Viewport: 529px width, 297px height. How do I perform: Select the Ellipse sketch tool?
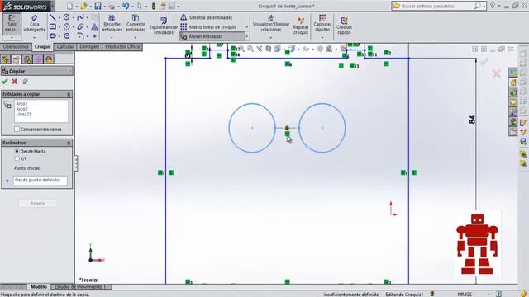click(80, 26)
